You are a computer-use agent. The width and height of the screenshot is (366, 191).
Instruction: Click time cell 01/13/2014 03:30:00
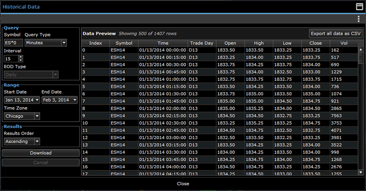[163, 152]
